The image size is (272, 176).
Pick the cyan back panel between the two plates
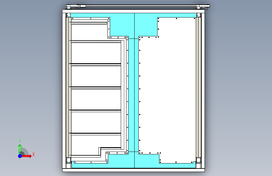[x=134, y=90]
